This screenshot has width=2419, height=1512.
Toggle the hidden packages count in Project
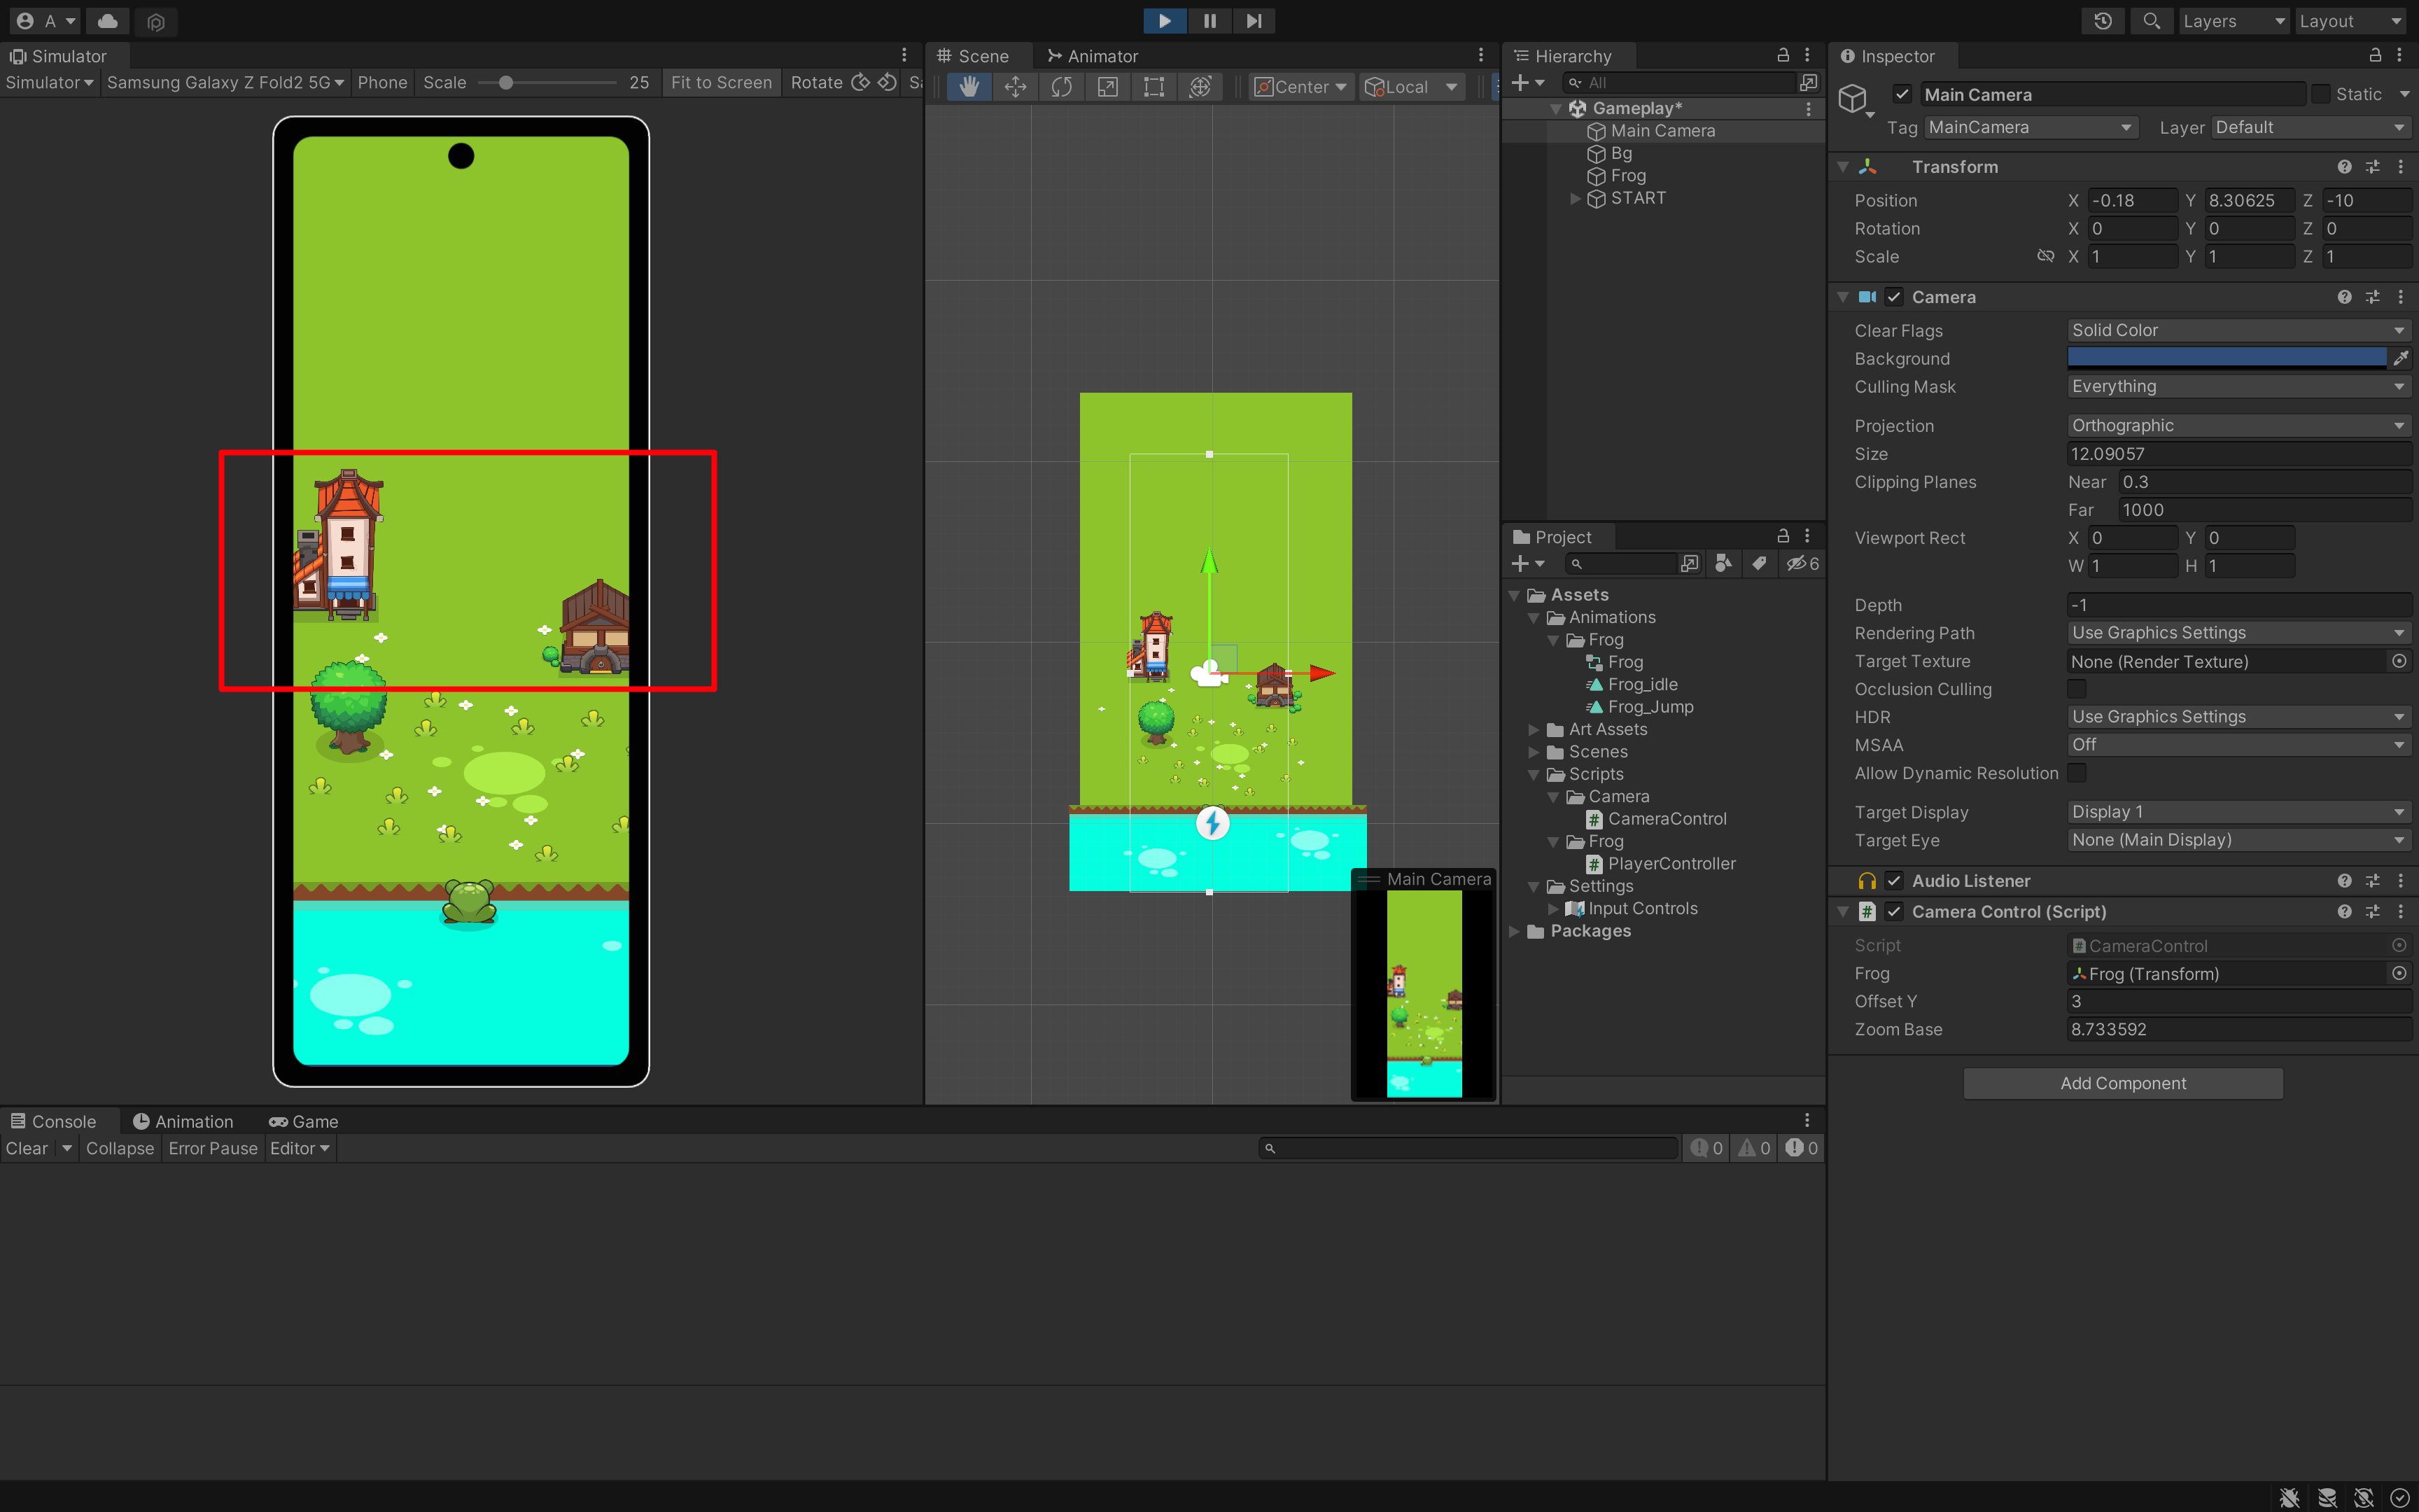click(x=1803, y=564)
